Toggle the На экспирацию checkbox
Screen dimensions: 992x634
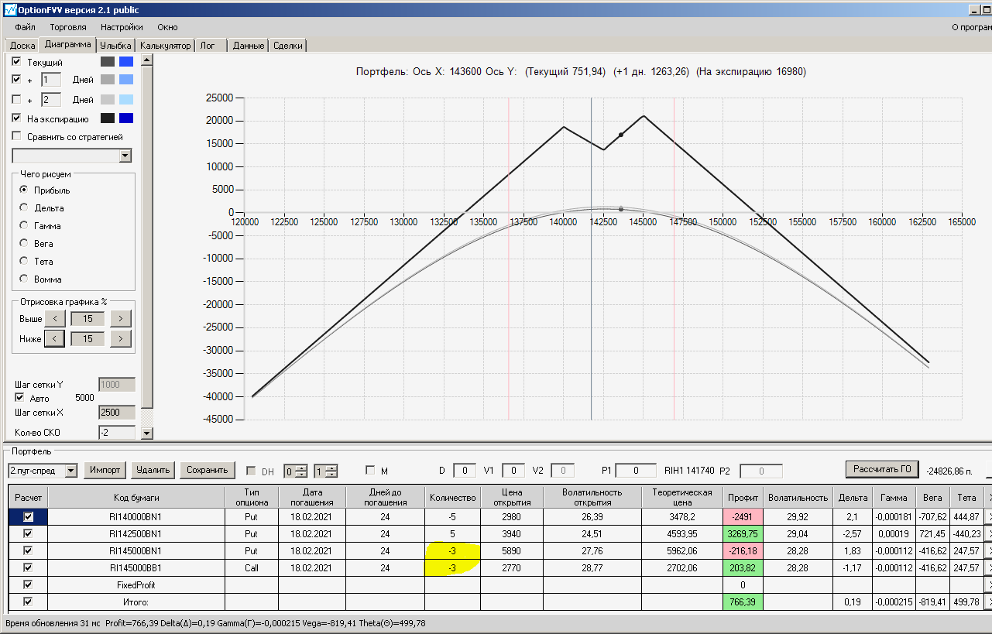coord(17,118)
